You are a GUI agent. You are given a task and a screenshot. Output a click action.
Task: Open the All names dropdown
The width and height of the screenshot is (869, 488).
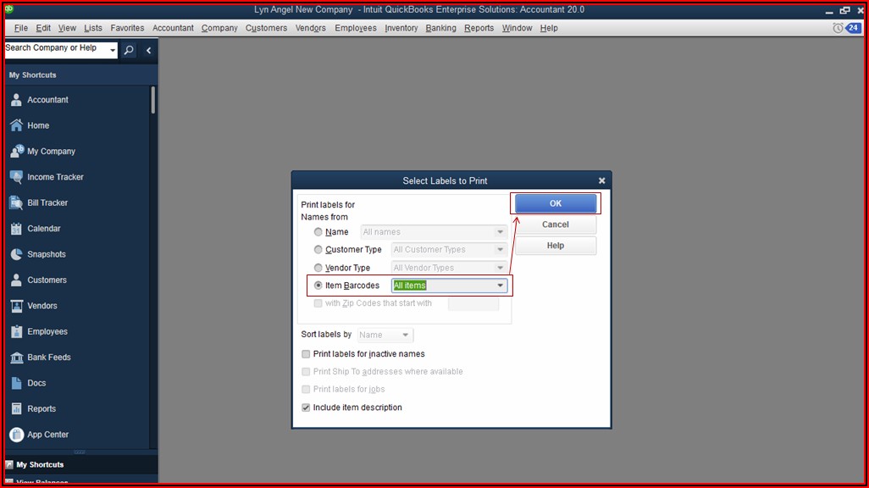click(434, 232)
